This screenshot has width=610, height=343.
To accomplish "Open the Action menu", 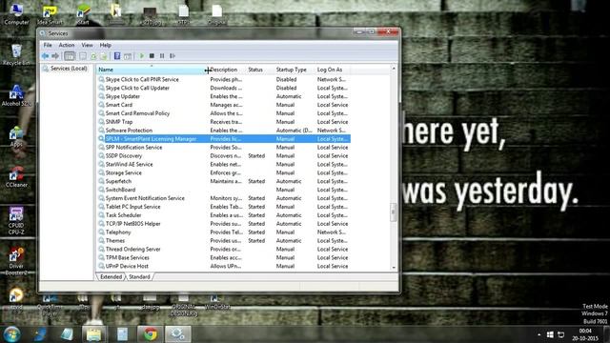I will (x=67, y=45).
